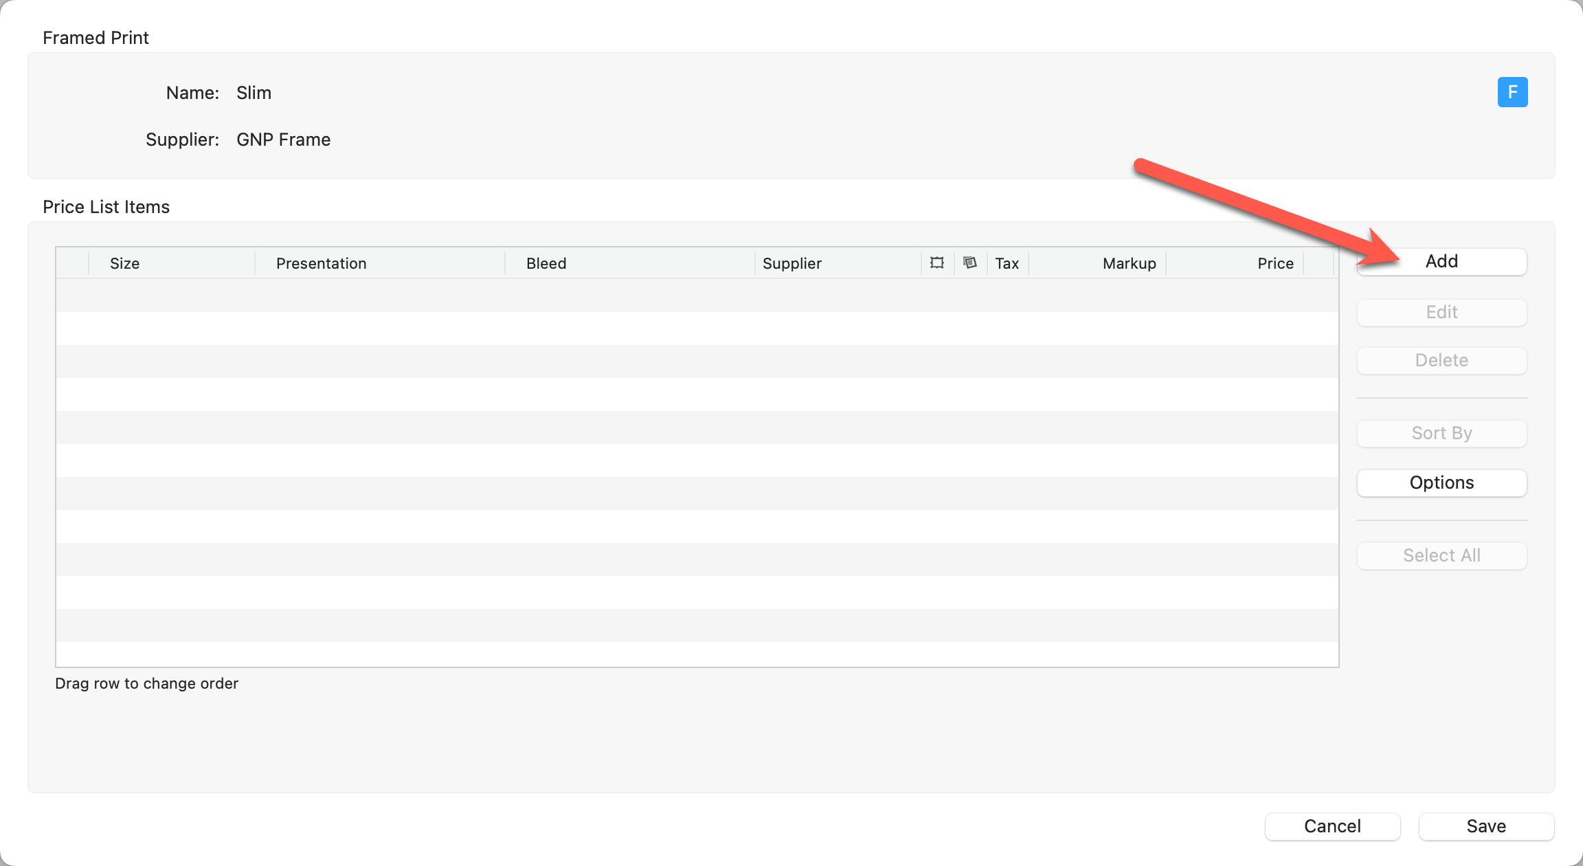Save the Framed Print price list

click(1486, 826)
